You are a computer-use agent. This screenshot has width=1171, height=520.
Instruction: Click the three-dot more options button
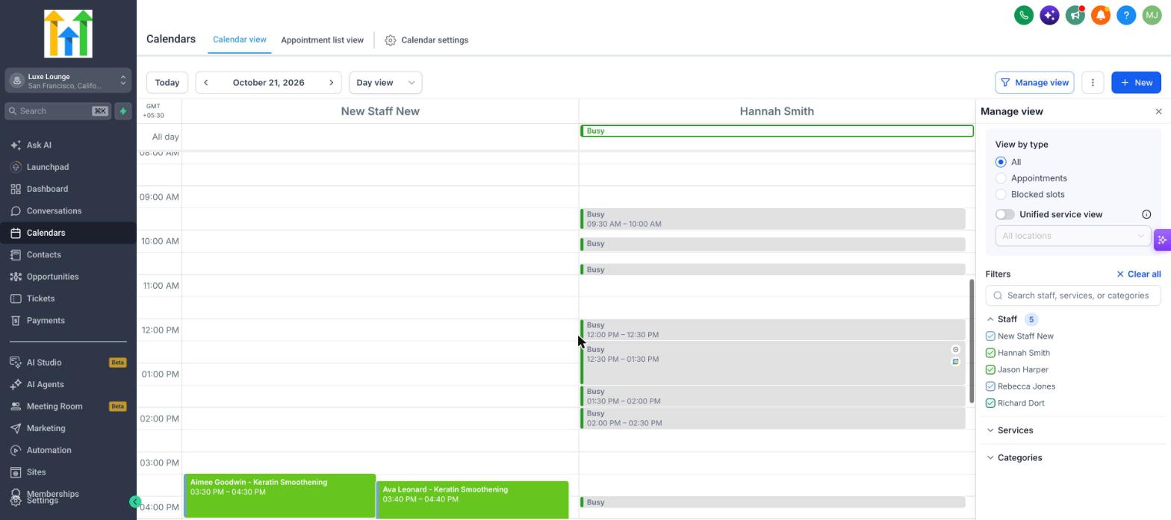point(1093,83)
